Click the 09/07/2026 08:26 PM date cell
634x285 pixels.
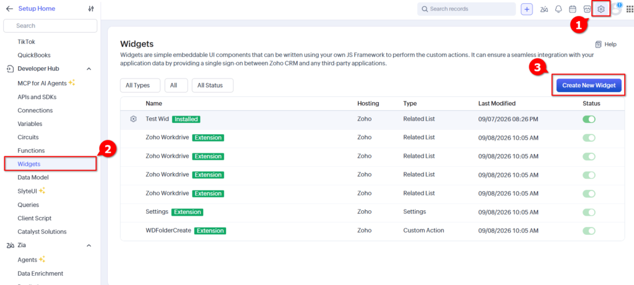click(508, 119)
